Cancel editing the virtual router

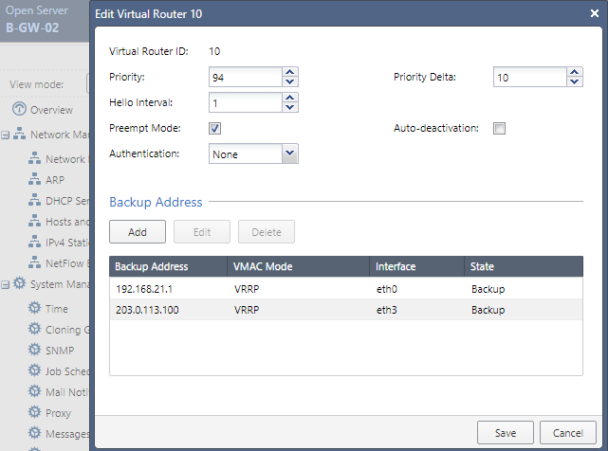coord(567,432)
